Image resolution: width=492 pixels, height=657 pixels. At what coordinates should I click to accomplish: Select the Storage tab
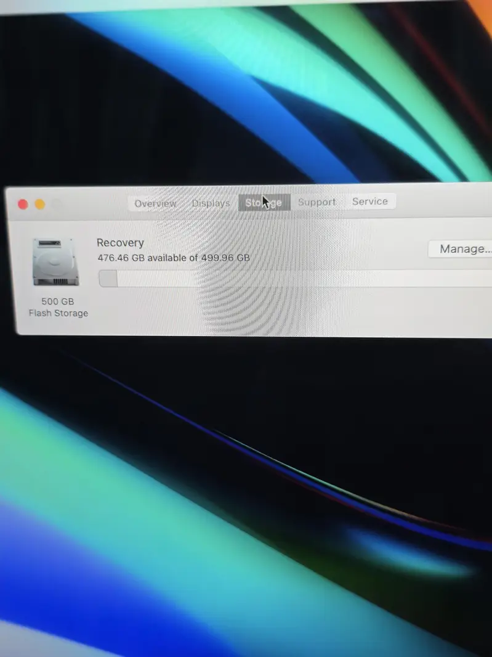click(x=264, y=202)
